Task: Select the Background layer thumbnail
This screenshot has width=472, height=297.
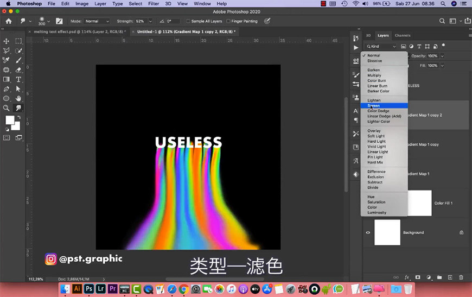Action: pos(387,232)
